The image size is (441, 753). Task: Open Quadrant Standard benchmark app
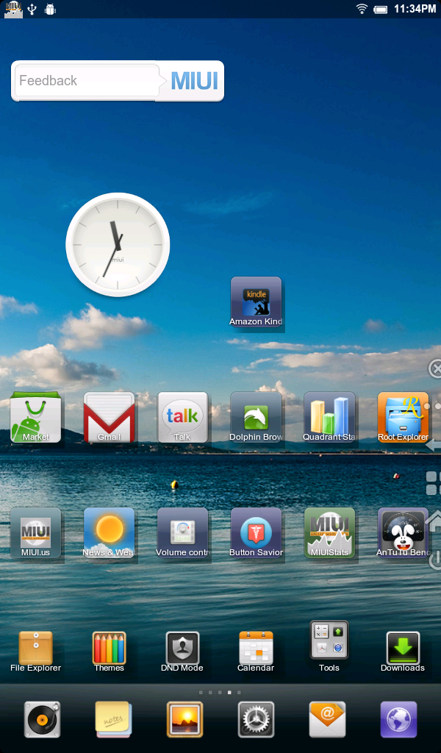[329, 418]
